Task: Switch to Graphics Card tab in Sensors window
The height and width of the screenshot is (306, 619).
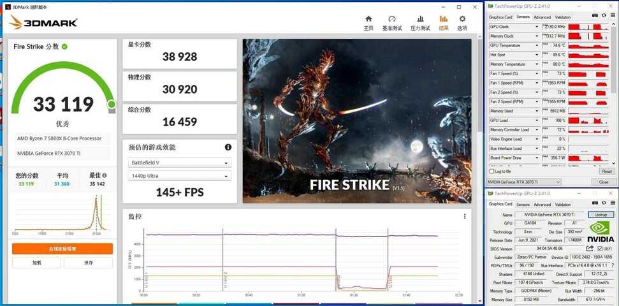Action: pyautogui.click(x=500, y=17)
